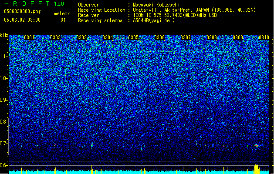274x174 pixels.
Task: Click antenna text A504HB(yagi 4el)
Action: pyautogui.click(x=154, y=20)
